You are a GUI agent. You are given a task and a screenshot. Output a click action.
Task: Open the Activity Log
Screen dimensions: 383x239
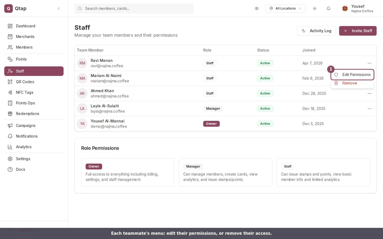point(316,31)
